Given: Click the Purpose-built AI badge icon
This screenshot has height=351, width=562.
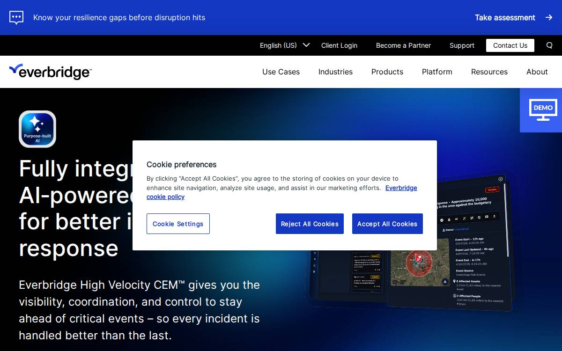Looking at the screenshot, I should tap(37, 129).
